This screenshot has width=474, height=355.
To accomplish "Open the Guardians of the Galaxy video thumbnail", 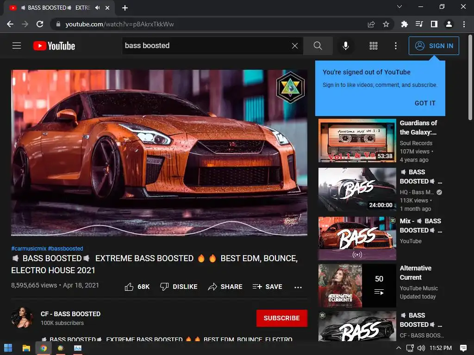I will point(357,141).
